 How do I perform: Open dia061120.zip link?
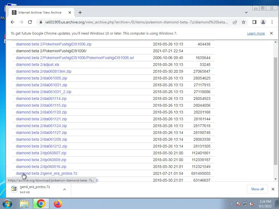click(x=41, y=112)
